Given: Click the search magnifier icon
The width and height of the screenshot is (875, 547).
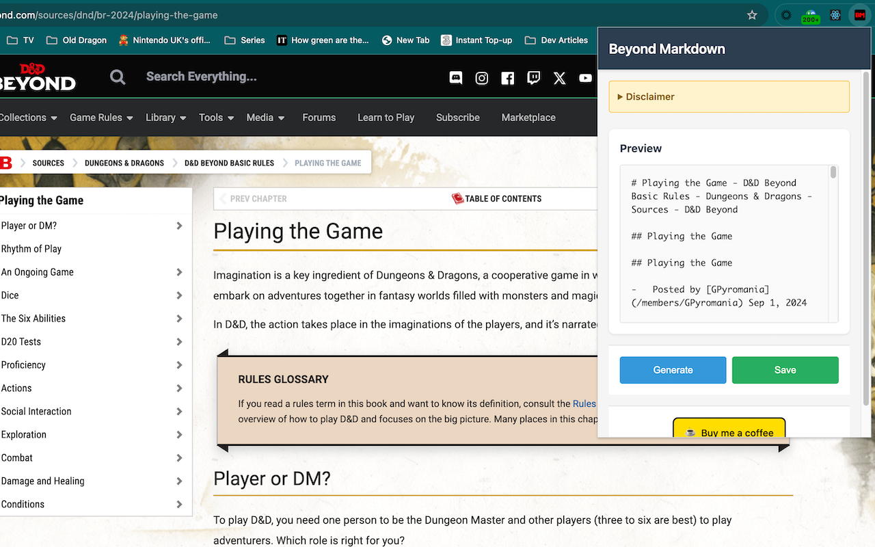Looking at the screenshot, I should [x=118, y=77].
